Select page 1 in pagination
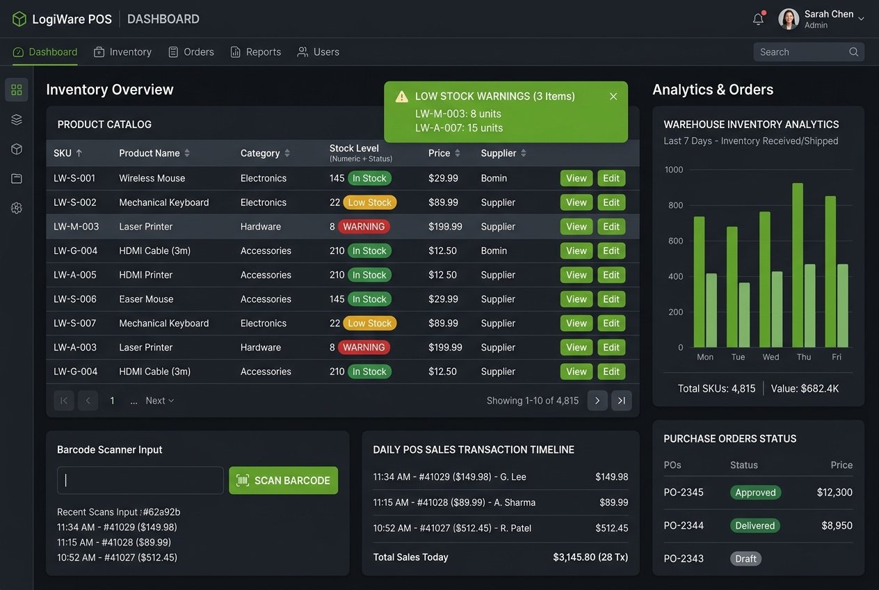This screenshot has height=590, width=879. click(x=112, y=401)
